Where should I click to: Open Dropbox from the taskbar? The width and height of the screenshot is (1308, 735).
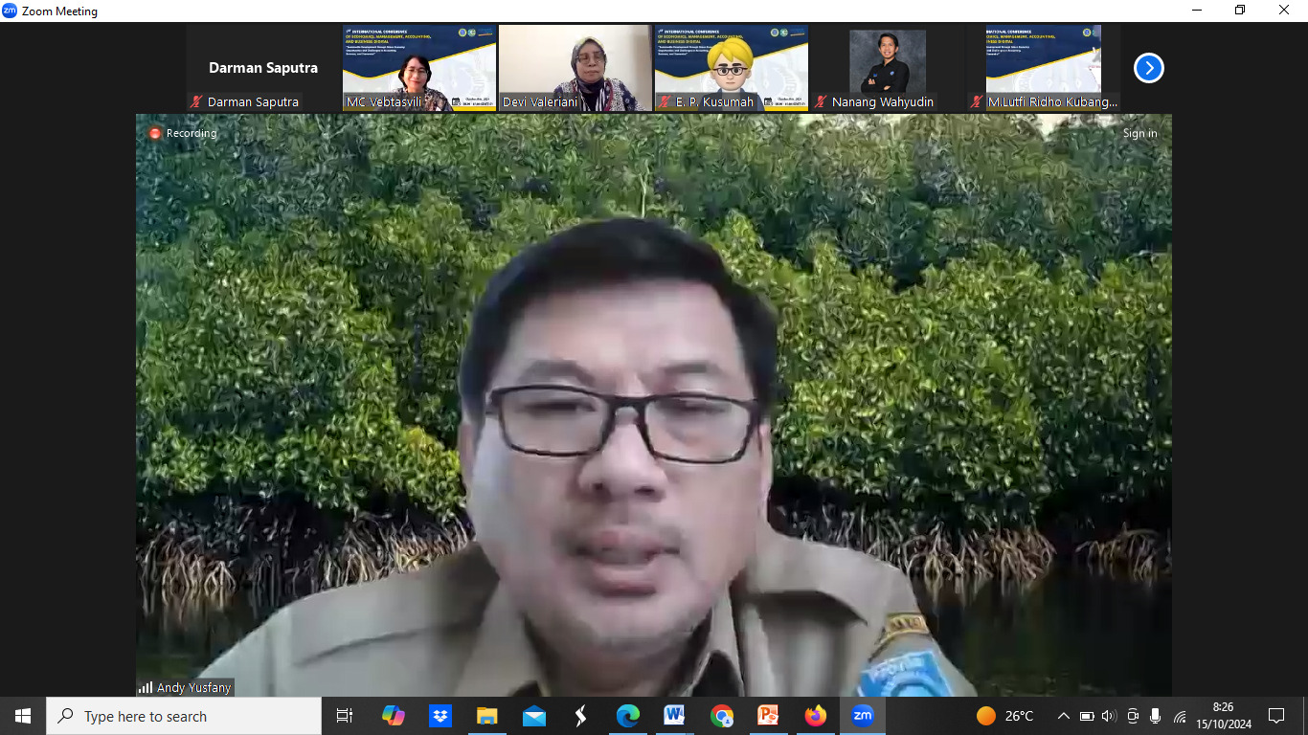[440, 716]
